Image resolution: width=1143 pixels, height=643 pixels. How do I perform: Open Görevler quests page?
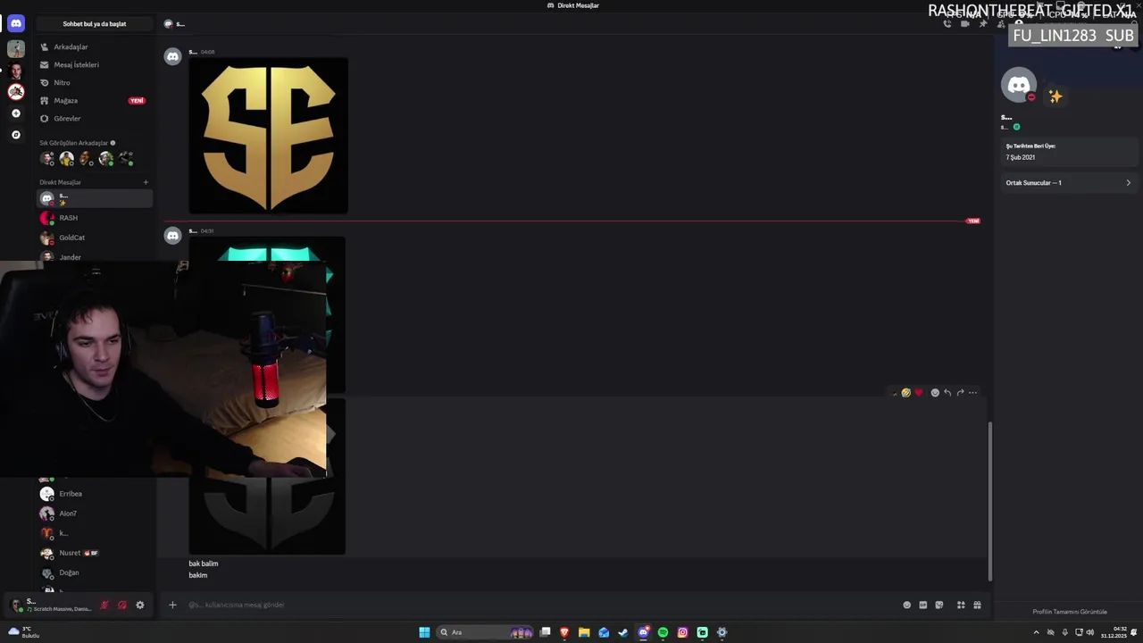(x=95, y=118)
